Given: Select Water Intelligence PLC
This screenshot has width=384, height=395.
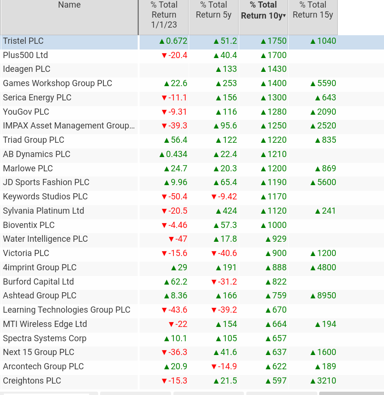Looking at the screenshot, I should coord(45,239).
